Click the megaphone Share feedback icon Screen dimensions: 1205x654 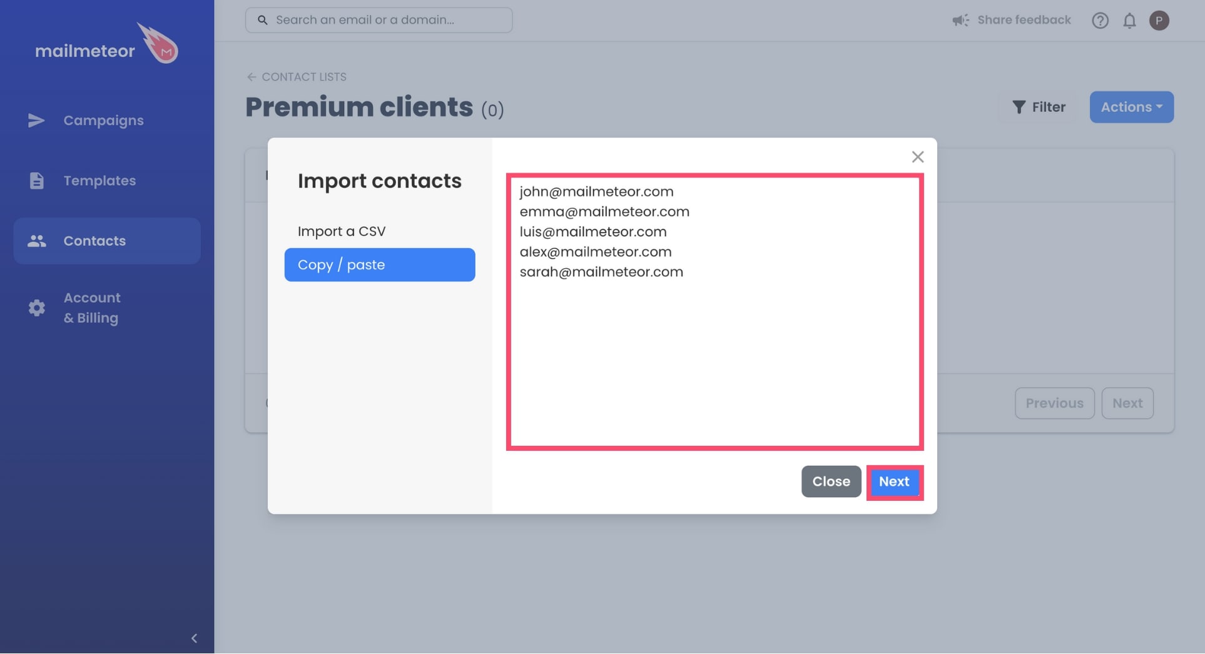tap(960, 21)
